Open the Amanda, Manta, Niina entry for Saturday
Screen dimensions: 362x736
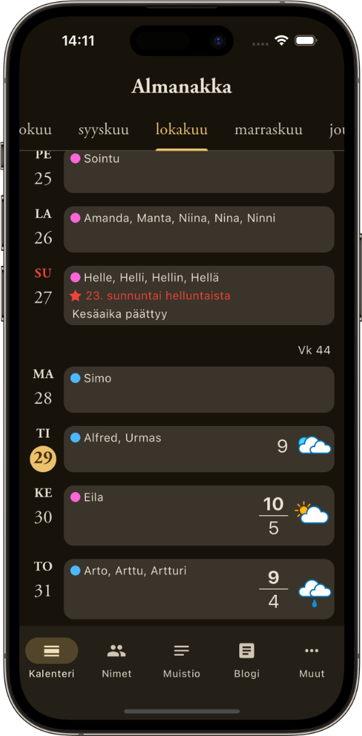coord(199,230)
